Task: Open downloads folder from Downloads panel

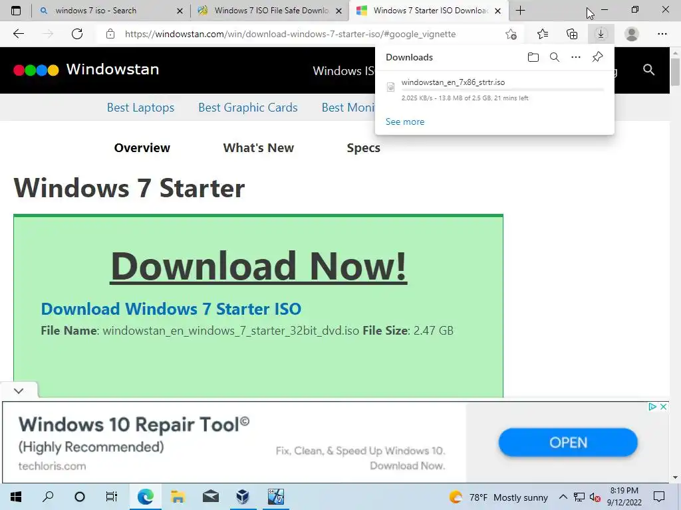Action: (x=533, y=57)
